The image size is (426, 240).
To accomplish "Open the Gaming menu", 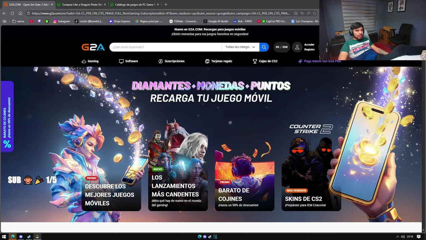I will coord(90,61).
